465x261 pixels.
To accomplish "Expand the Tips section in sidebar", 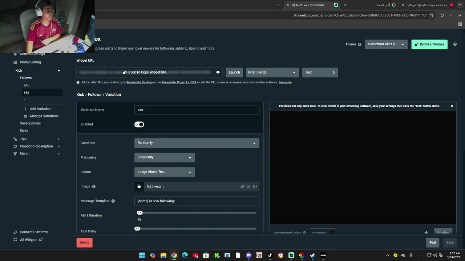I will coord(59,139).
